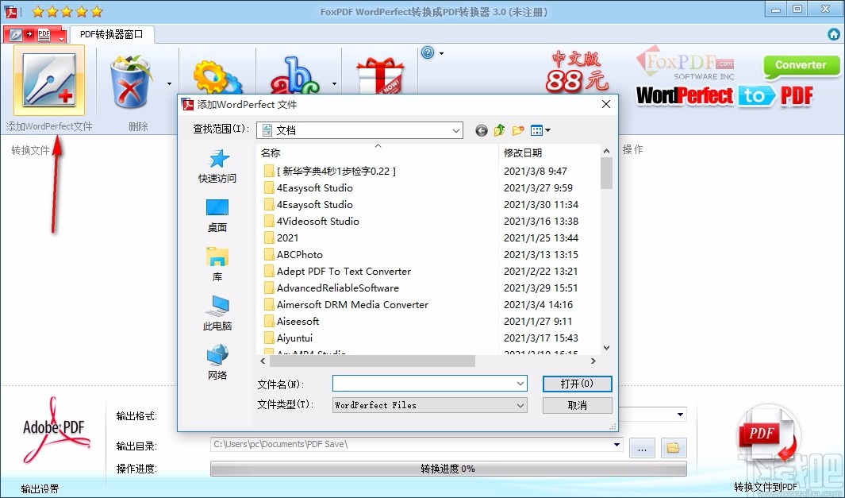Click the home icon below the title bar
The height and width of the screenshot is (498, 845).
coord(832,34)
